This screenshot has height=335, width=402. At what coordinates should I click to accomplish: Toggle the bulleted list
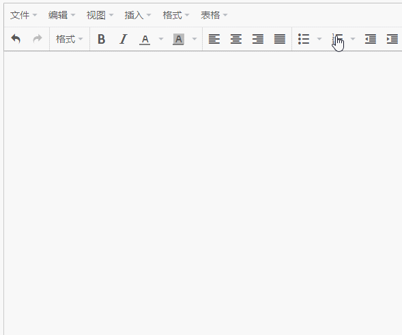point(304,39)
